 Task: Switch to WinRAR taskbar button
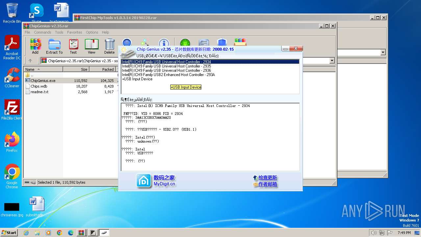coord(82,233)
